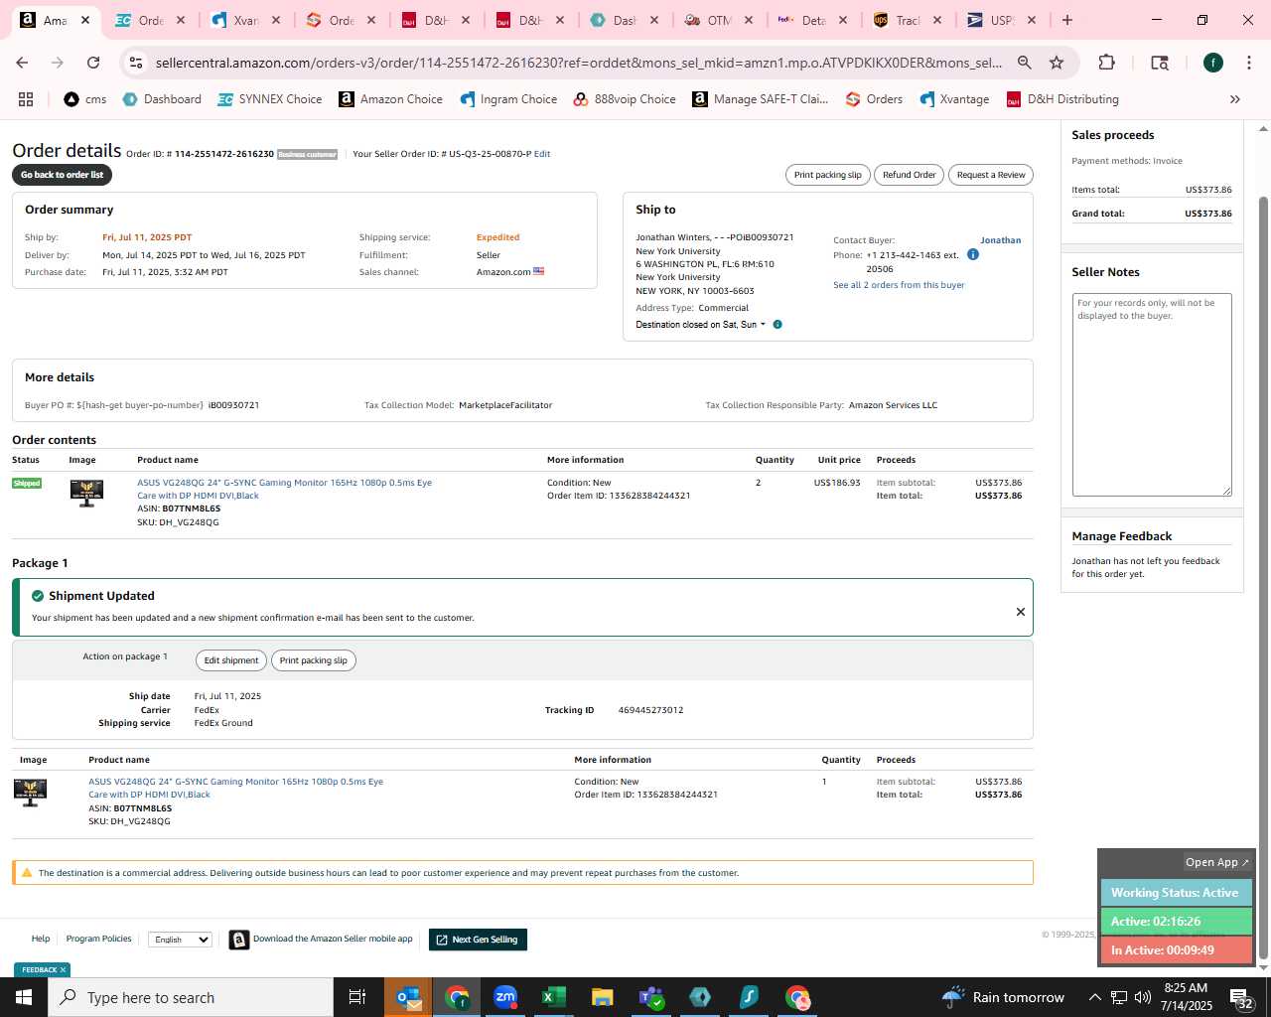Click monitor thumbnail in Order contents
The height and width of the screenshot is (1017, 1271).
pos(86,493)
